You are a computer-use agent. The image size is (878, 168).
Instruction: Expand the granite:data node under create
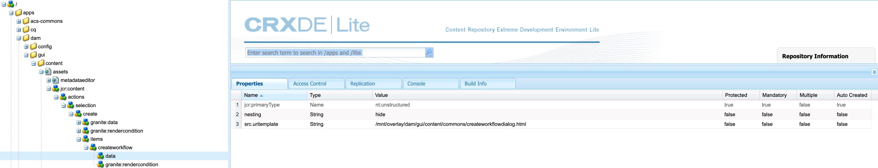coord(79,123)
